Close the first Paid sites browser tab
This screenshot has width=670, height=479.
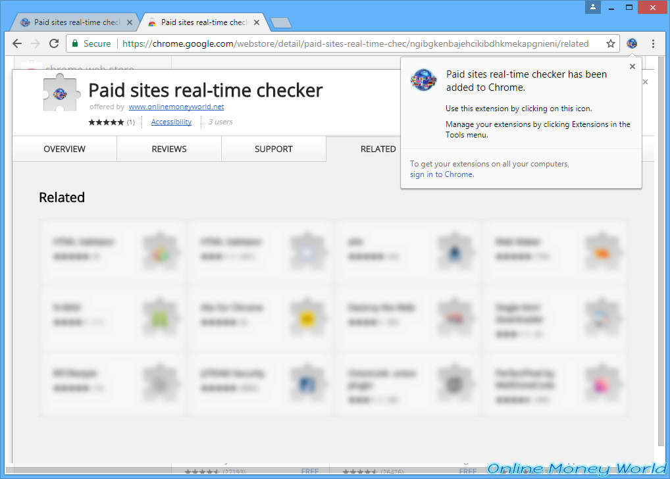pos(130,22)
